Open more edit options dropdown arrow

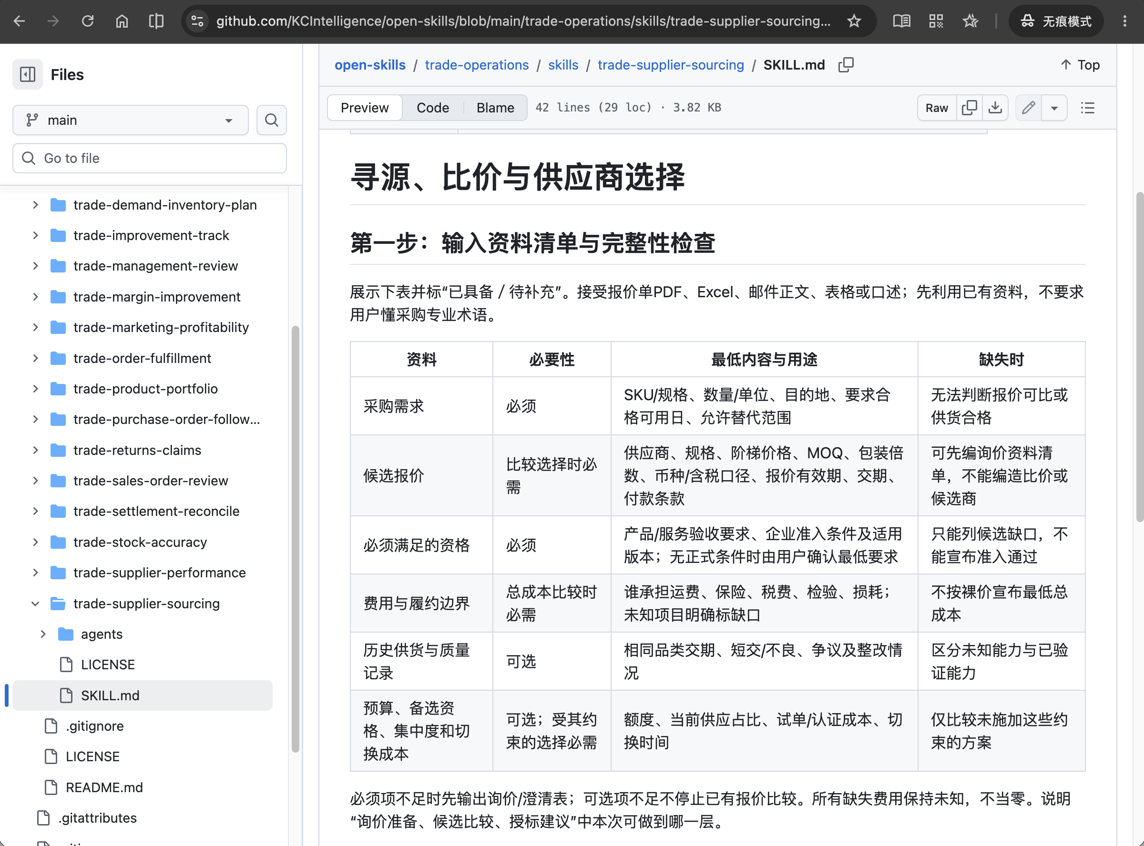pos(1054,108)
